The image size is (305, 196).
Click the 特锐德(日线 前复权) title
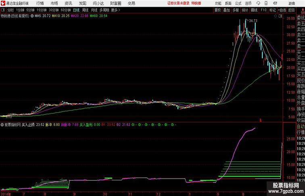[15, 16]
